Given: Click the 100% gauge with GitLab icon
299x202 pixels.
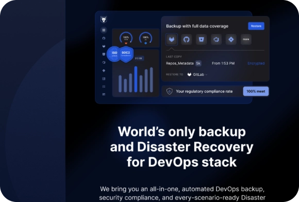Looking at the screenshot, I should (126, 38).
